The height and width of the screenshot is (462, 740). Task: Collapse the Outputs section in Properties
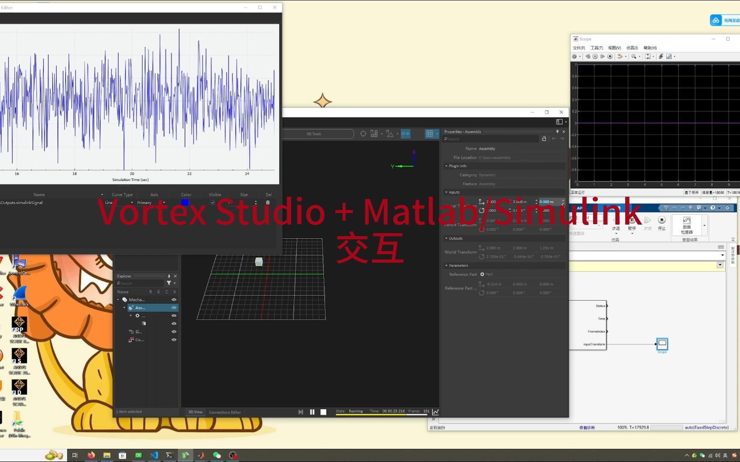[x=446, y=239]
